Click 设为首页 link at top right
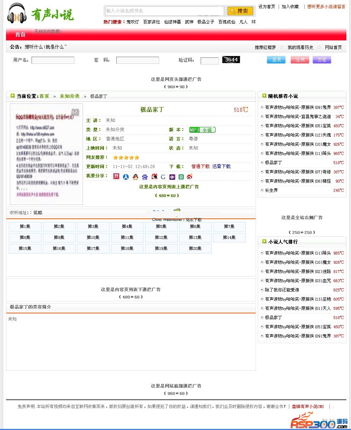 point(267,6)
